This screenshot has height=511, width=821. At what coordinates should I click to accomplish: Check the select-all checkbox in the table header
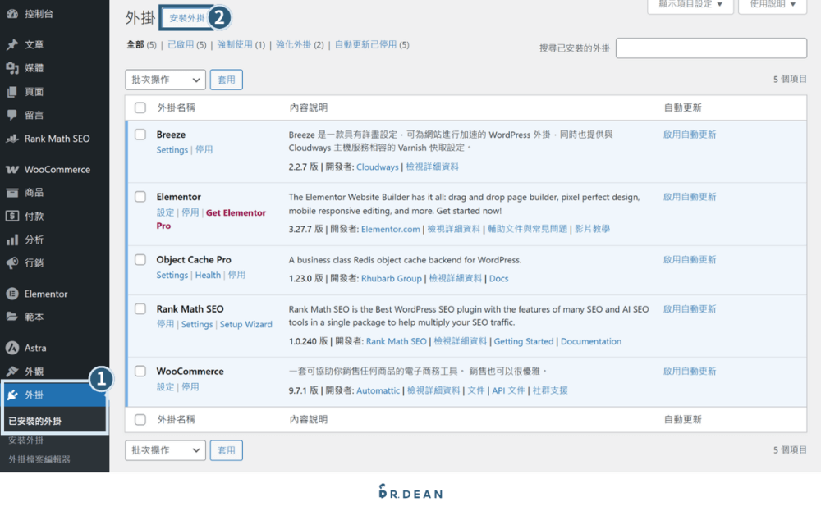click(x=140, y=107)
